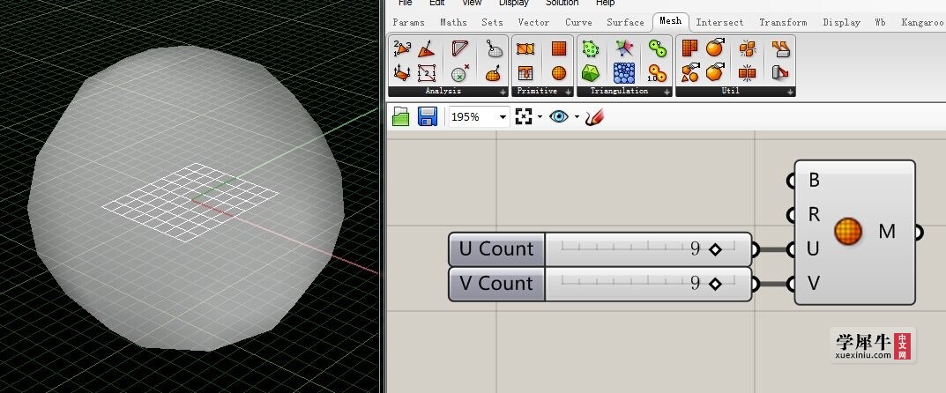The height and width of the screenshot is (393, 946).
Task: Open the Solution menu
Action: pyautogui.click(x=562, y=3)
